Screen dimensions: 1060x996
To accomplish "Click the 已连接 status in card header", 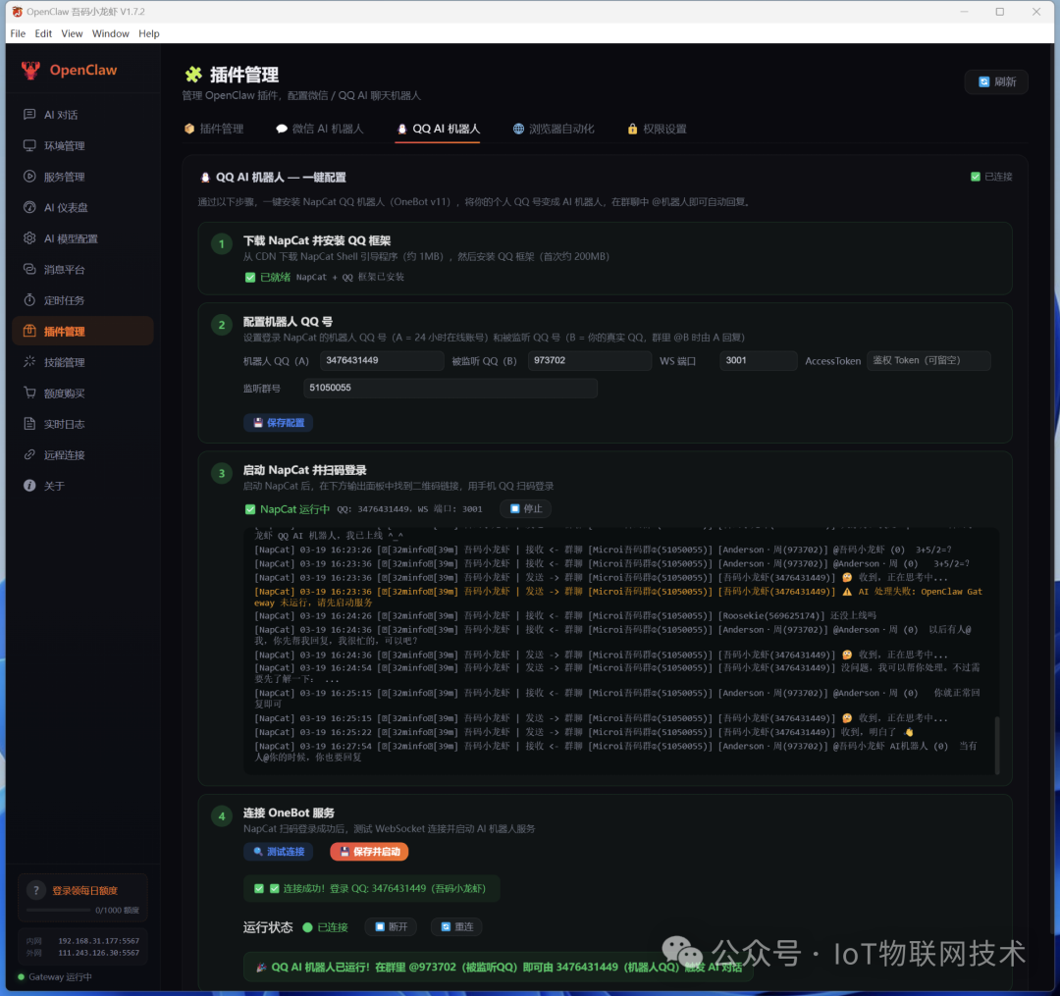I will click(991, 177).
